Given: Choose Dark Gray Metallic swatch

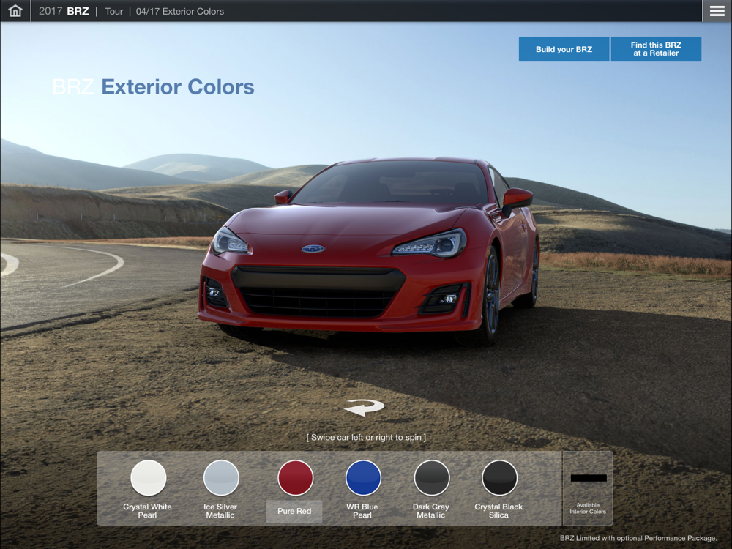Looking at the screenshot, I should [432, 477].
